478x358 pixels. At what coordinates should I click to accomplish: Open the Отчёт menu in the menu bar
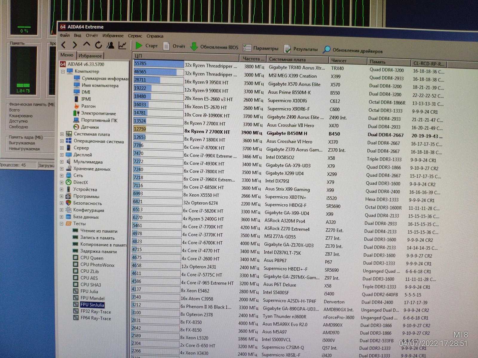tap(92, 36)
